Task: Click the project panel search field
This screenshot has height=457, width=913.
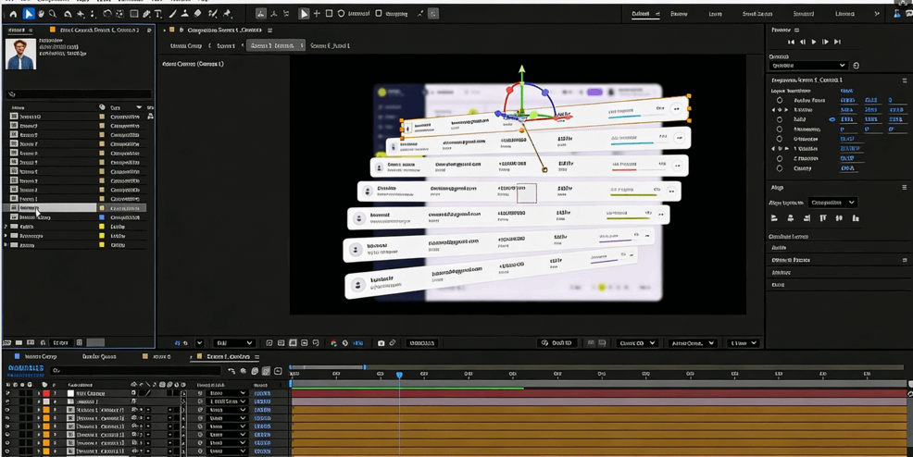Action: pos(79,94)
